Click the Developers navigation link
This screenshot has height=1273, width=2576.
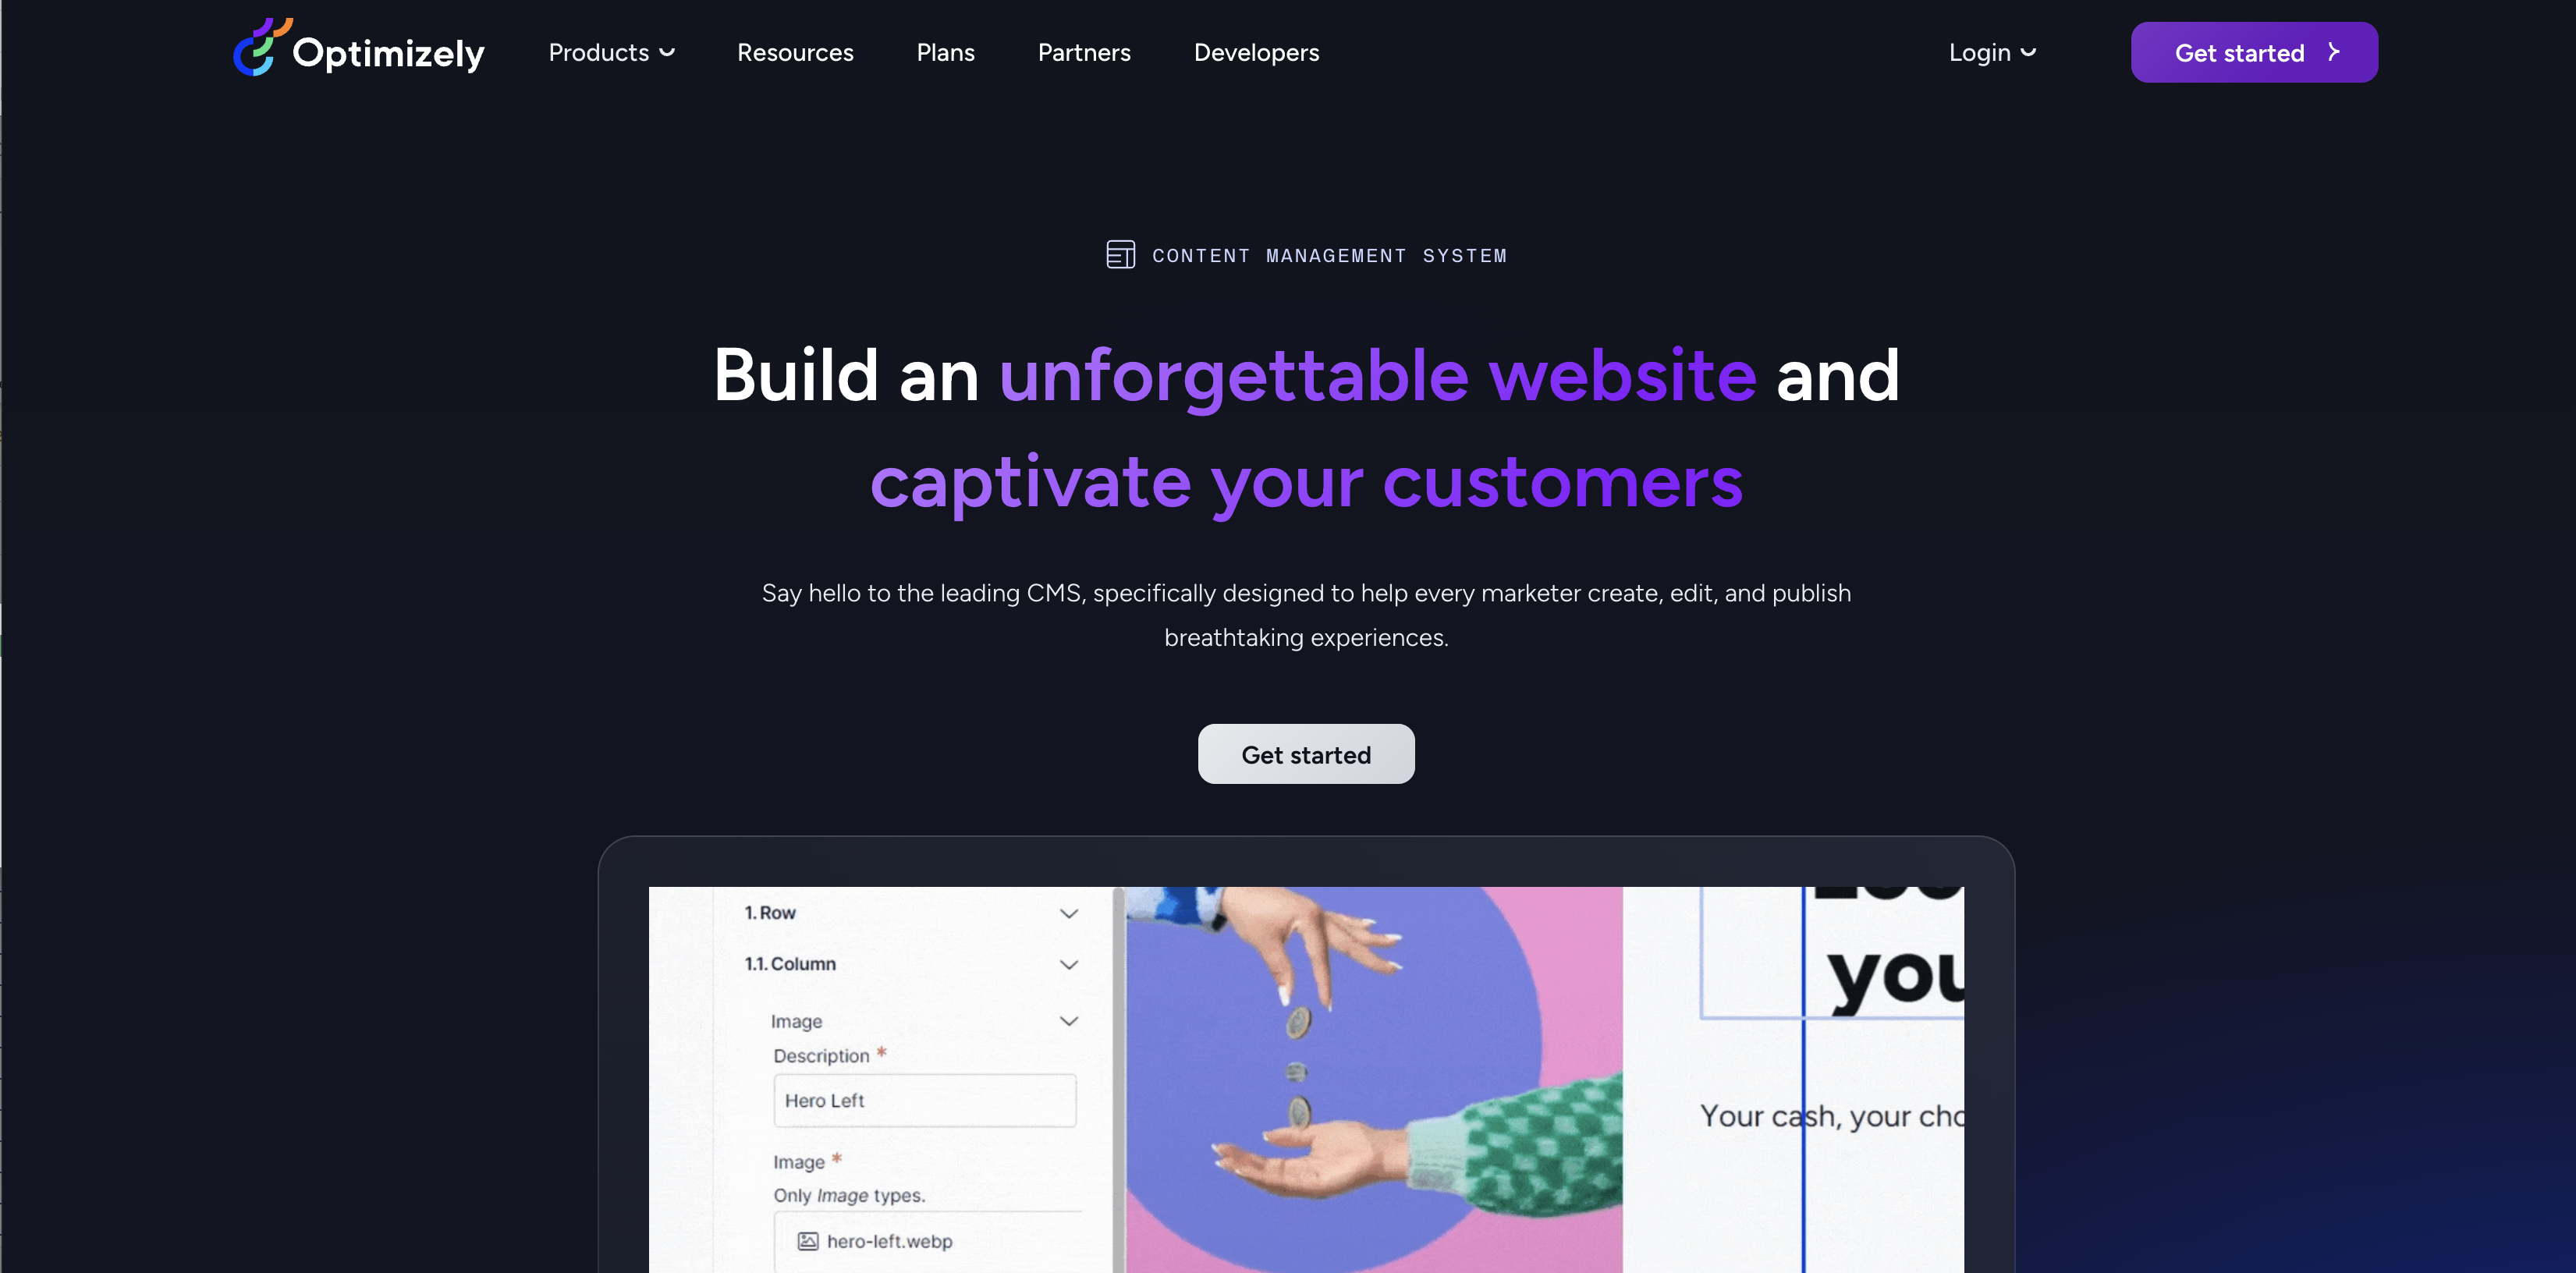(x=1257, y=51)
